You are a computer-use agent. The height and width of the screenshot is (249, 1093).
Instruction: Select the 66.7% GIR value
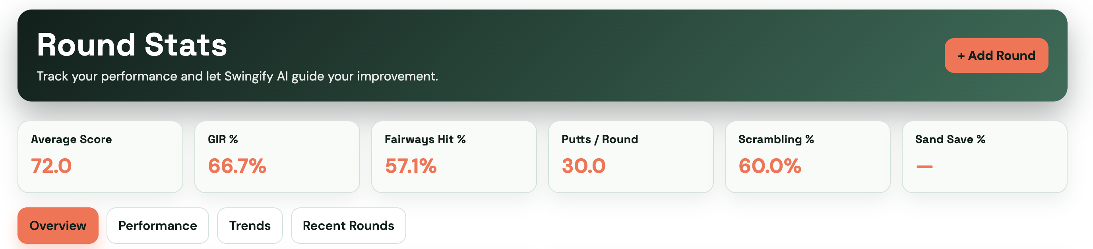(x=237, y=167)
